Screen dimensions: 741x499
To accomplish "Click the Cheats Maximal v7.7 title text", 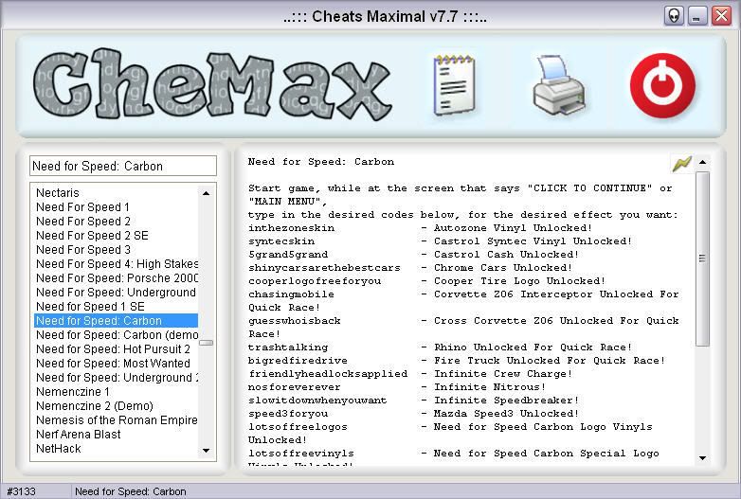I will click(x=385, y=16).
